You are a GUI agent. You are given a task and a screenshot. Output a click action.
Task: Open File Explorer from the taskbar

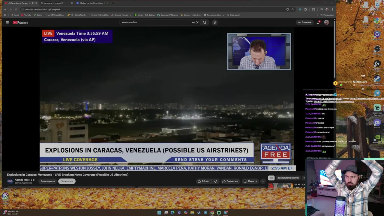click(192, 213)
